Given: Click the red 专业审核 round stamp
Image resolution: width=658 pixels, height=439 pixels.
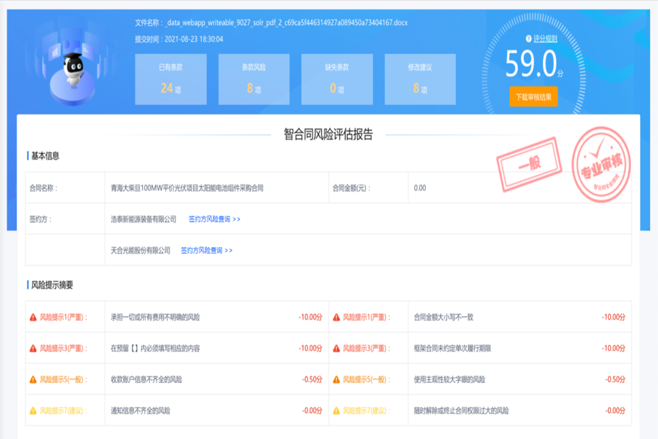Looking at the screenshot, I should [x=601, y=164].
